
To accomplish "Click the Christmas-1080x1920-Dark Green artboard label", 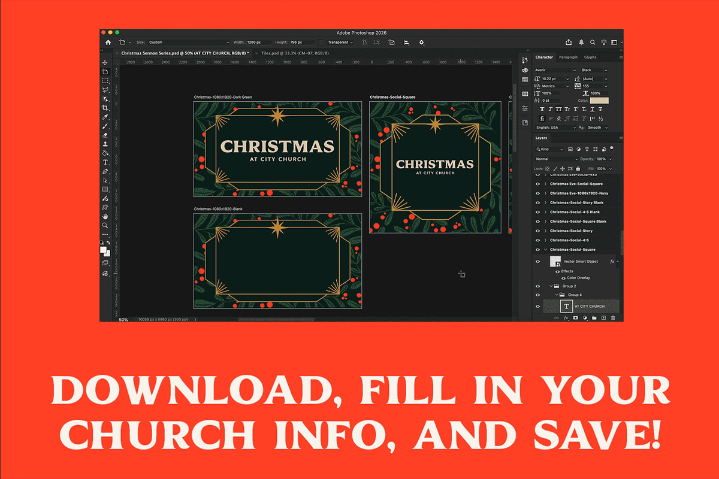I will pos(223,97).
